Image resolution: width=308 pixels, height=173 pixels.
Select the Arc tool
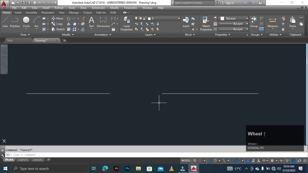coord(37,22)
